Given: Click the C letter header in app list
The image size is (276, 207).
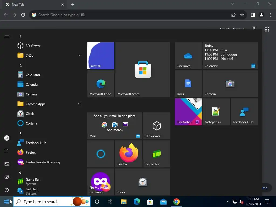Looking at the screenshot, I should click(20, 66).
